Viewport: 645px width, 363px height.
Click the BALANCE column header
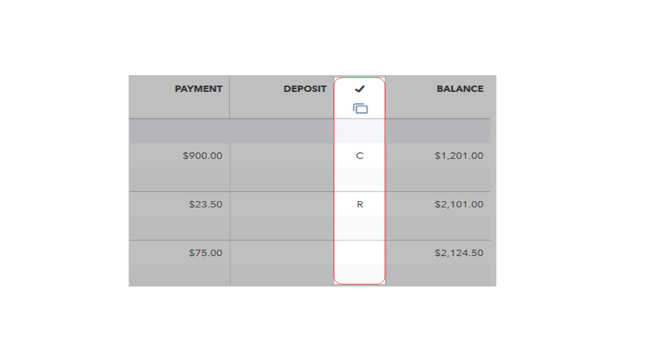(x=459, y=89)
